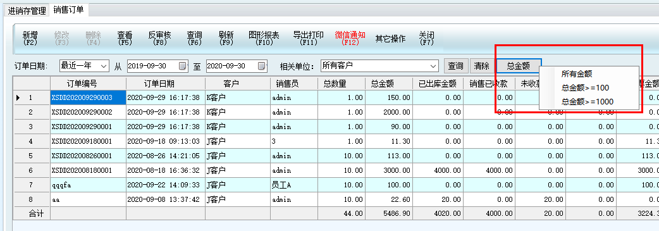Switch to the 进销存管理 tab

point(27,11)
